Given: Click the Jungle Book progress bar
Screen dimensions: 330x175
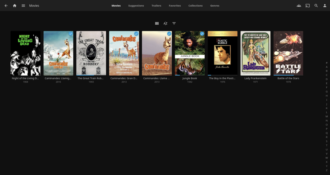Looking at the screenshot, I should coord(190,75).
